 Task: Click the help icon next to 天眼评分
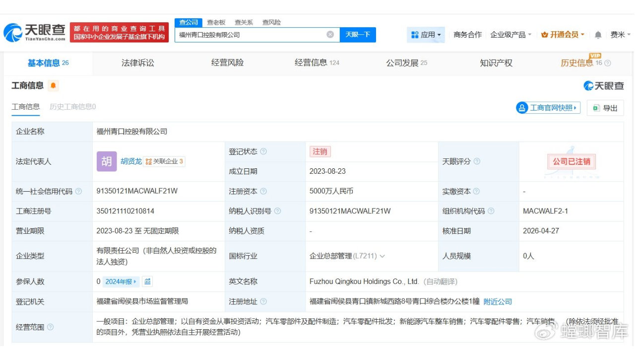point(477,161)
